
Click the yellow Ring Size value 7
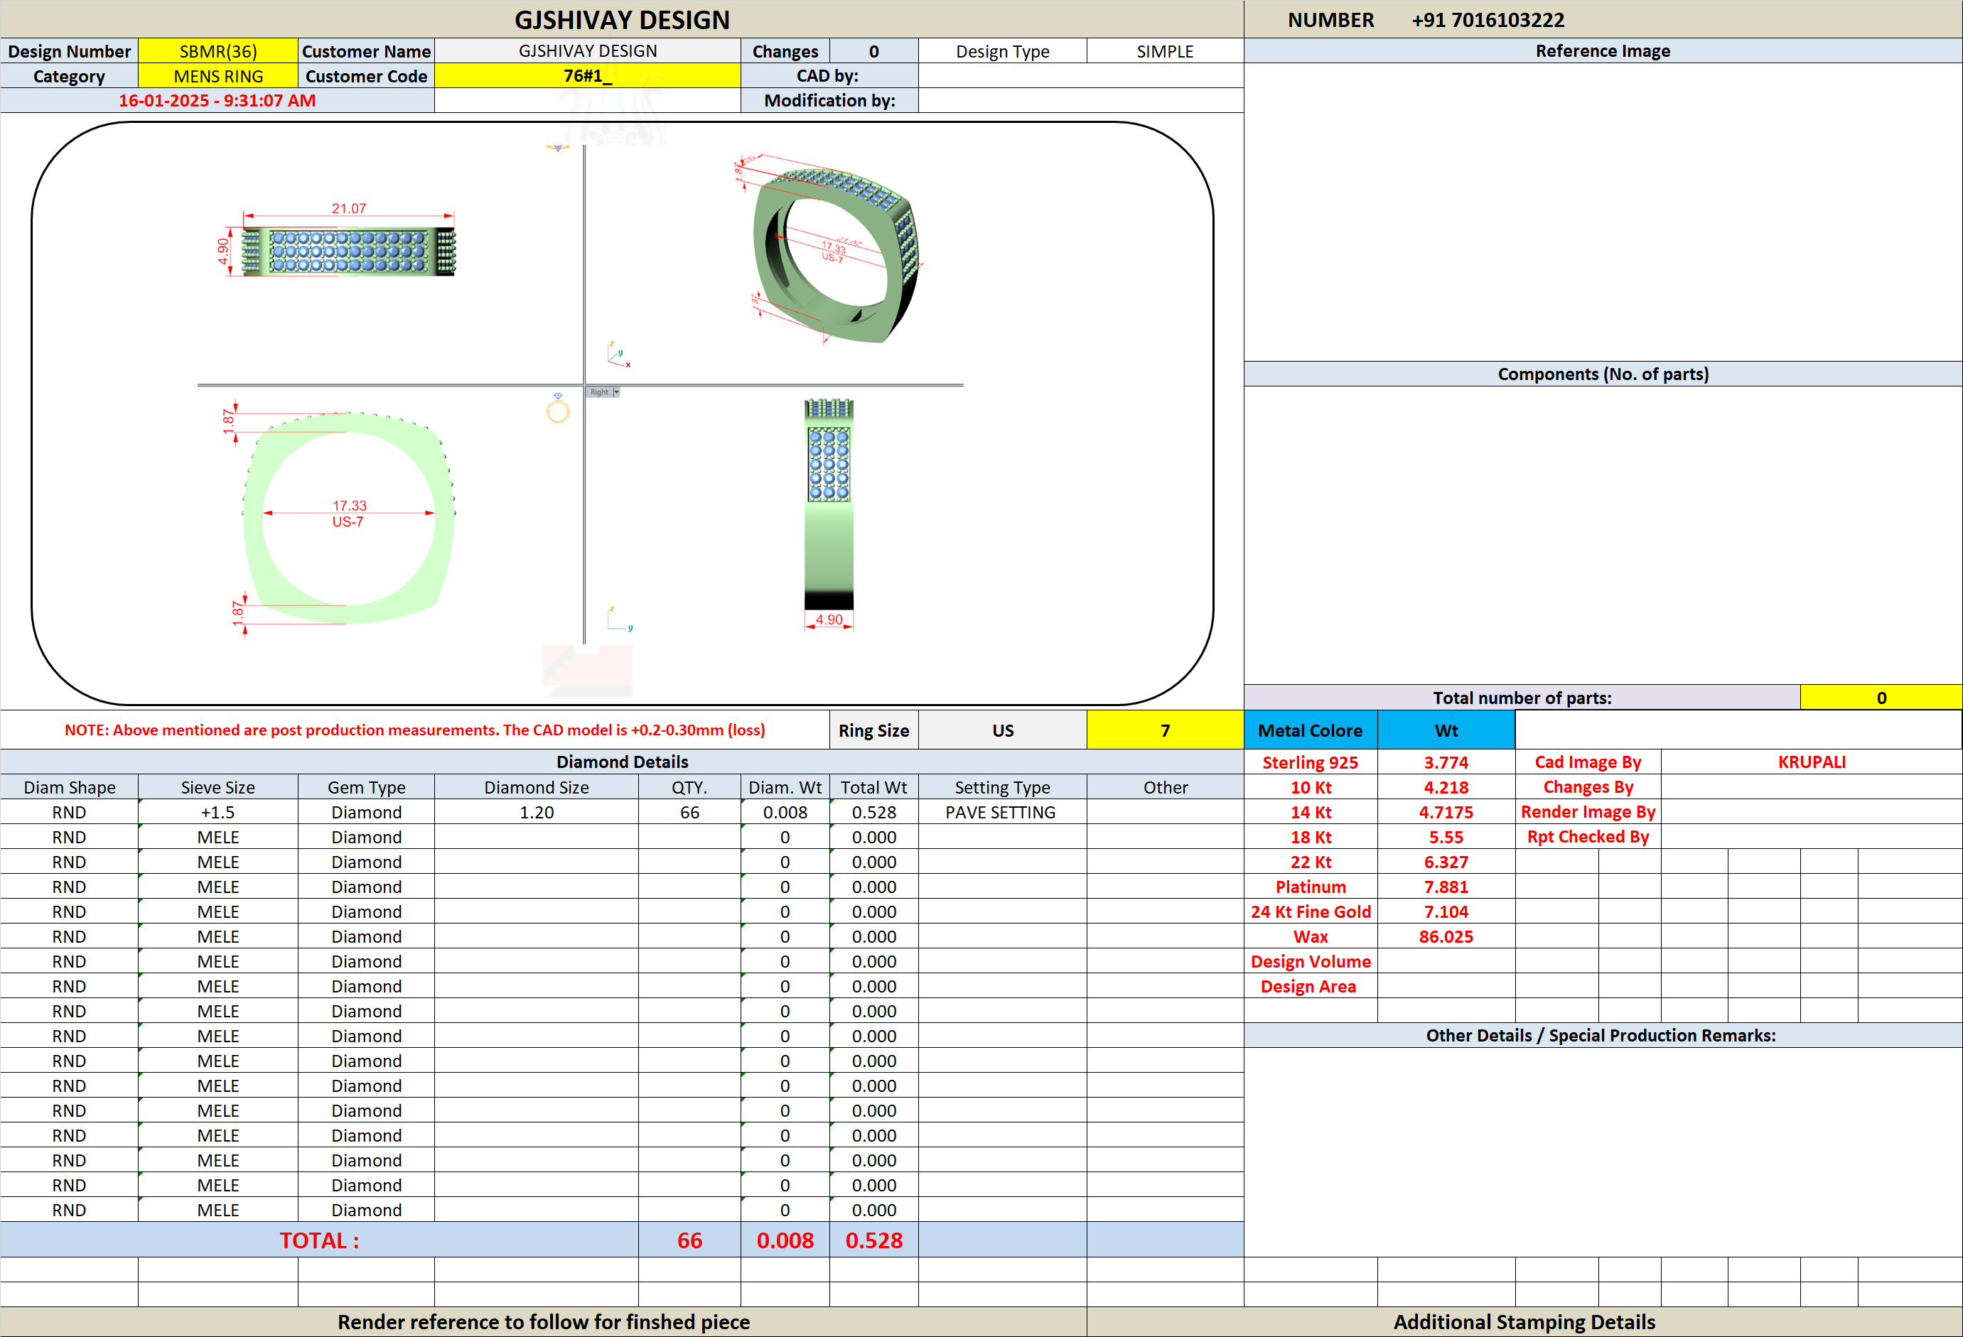click(x=1165, y=730)
